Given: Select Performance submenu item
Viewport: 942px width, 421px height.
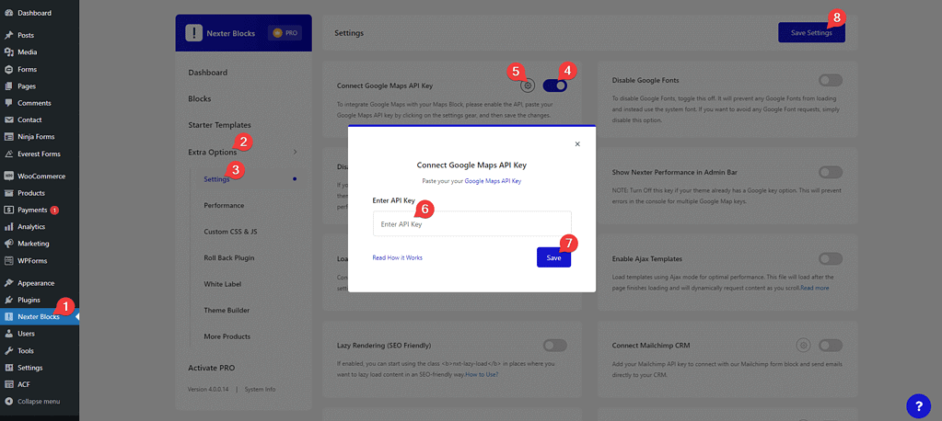Looking at the screenshot, I should [x=224, y=205].
